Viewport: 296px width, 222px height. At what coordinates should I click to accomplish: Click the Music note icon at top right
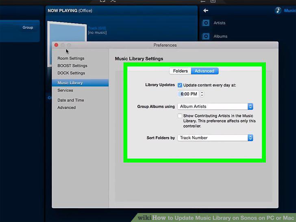tap(278, 11)
